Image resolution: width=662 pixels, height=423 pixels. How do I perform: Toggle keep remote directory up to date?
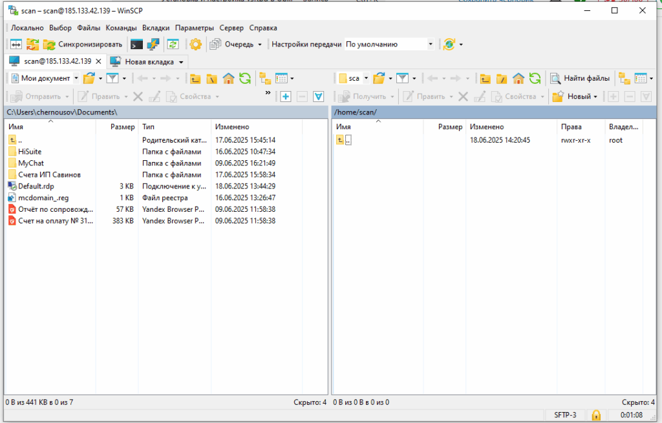coord(173,45)
